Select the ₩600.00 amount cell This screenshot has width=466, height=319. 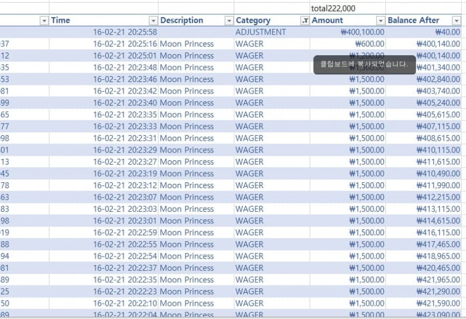(x=348, y=44)
